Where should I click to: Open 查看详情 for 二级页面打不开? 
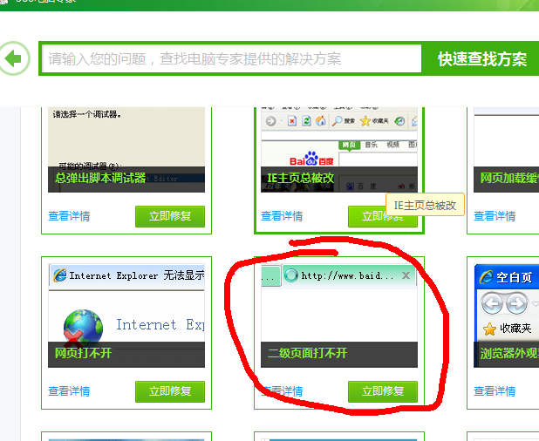point(282,391)
